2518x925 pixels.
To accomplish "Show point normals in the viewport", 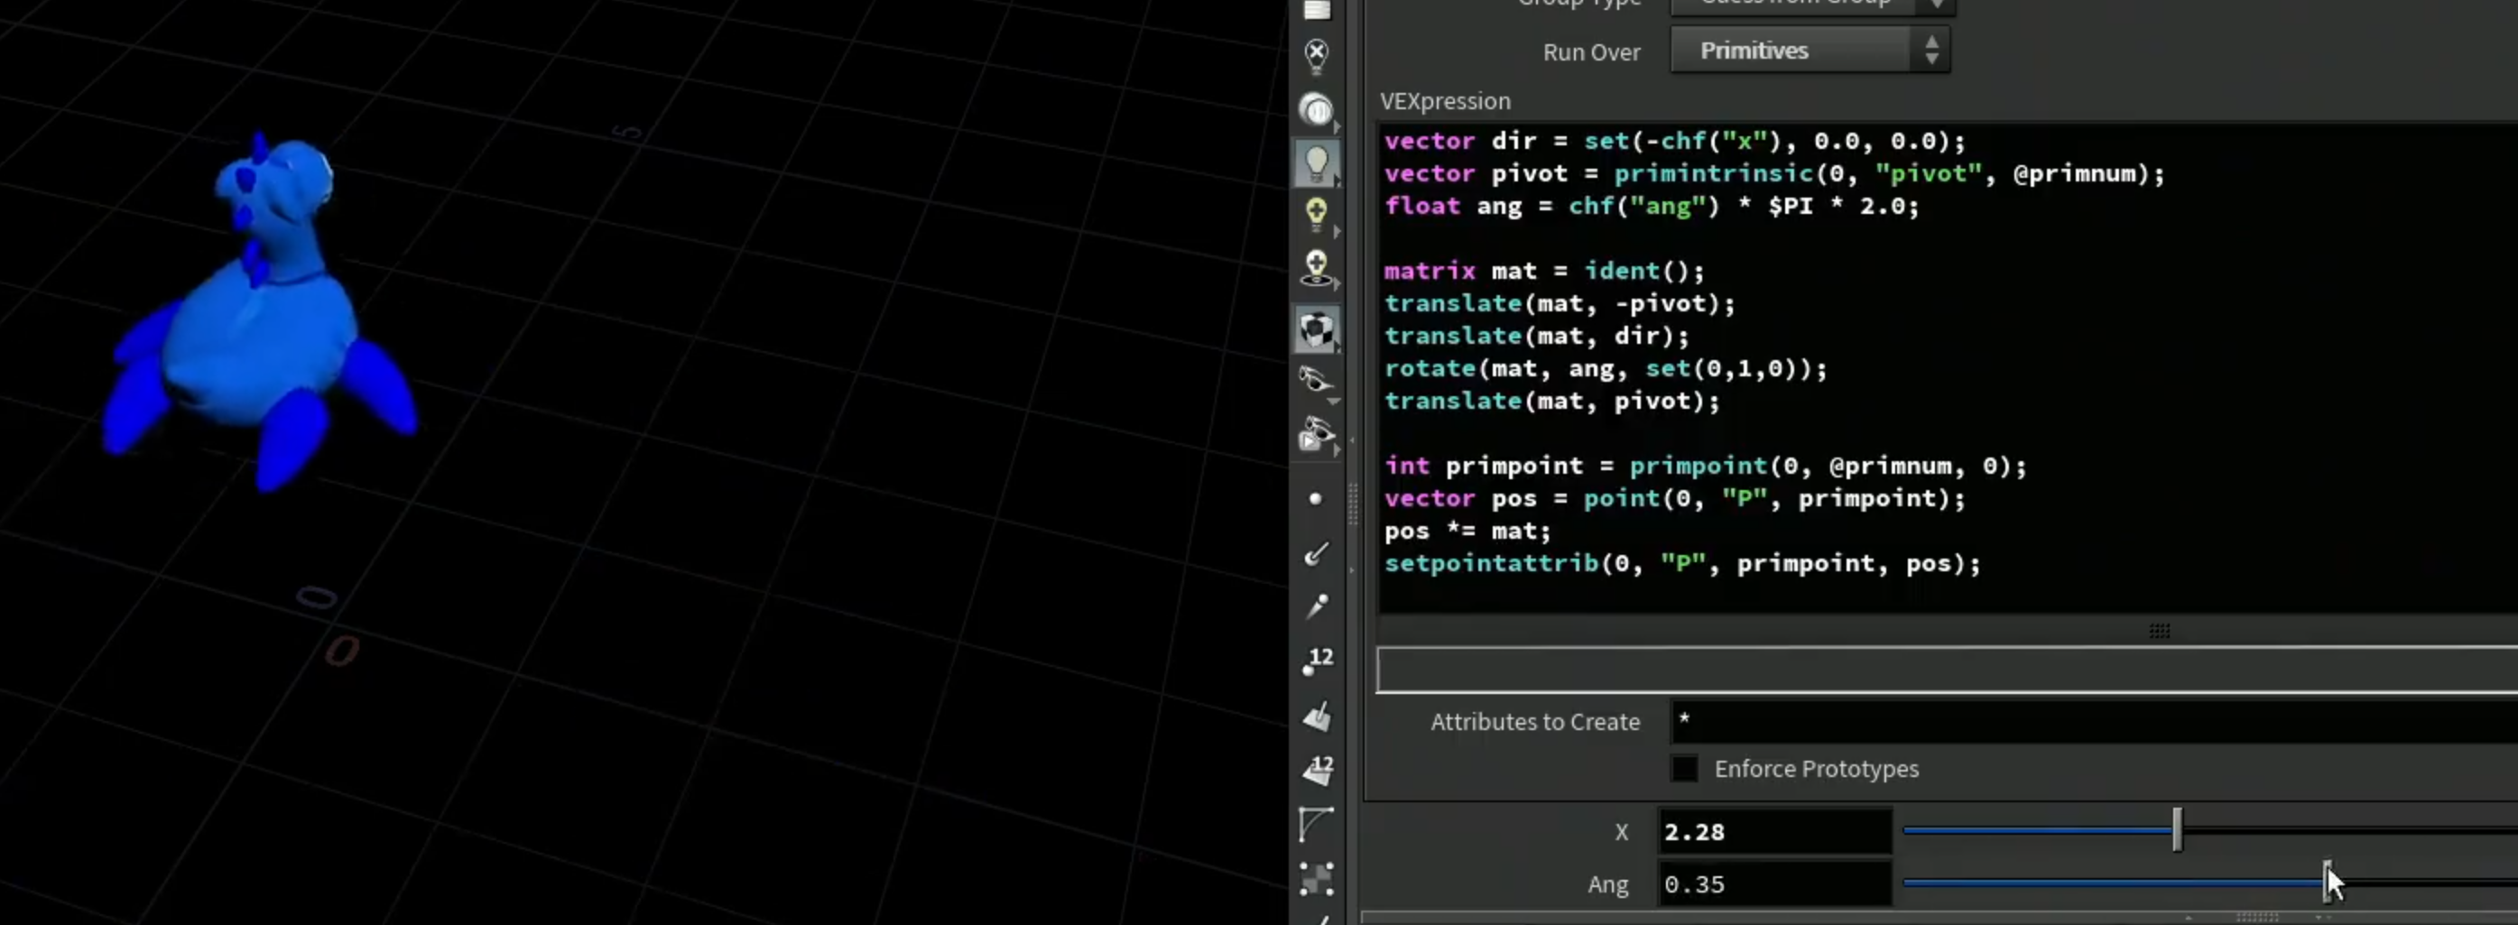I will 1317,554.
